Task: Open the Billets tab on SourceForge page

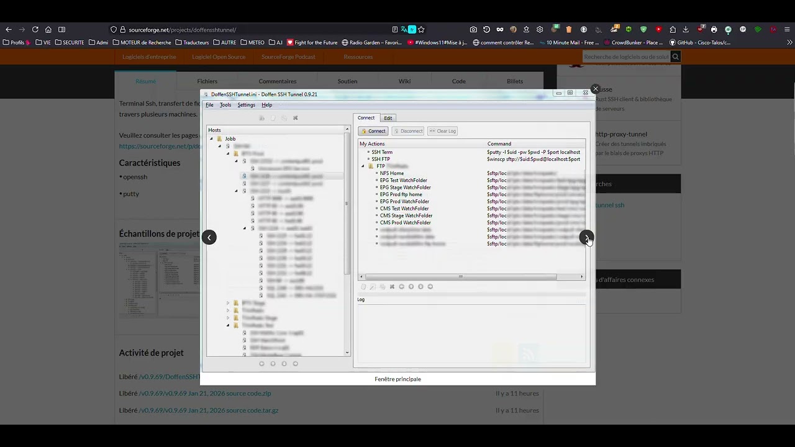Action: click(x=515, y=81)
